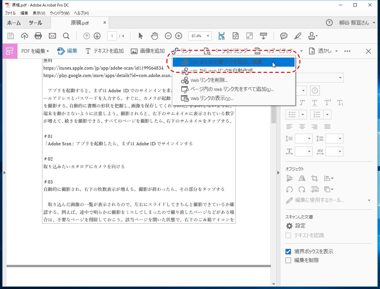Click the page number input field
The image size is (380, 289).
point(112,36)
